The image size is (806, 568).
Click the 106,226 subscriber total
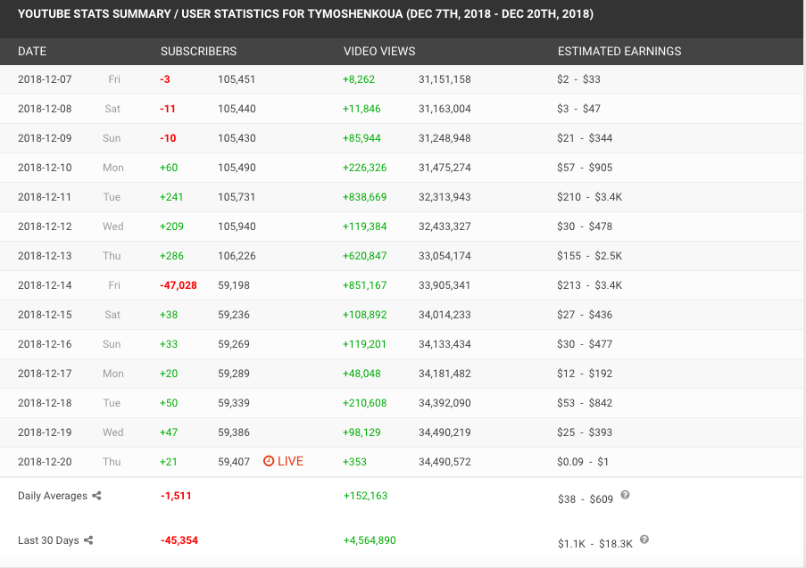(x=237, y=256)
